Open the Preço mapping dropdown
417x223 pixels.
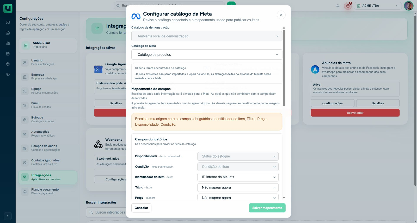pos(238,197)
